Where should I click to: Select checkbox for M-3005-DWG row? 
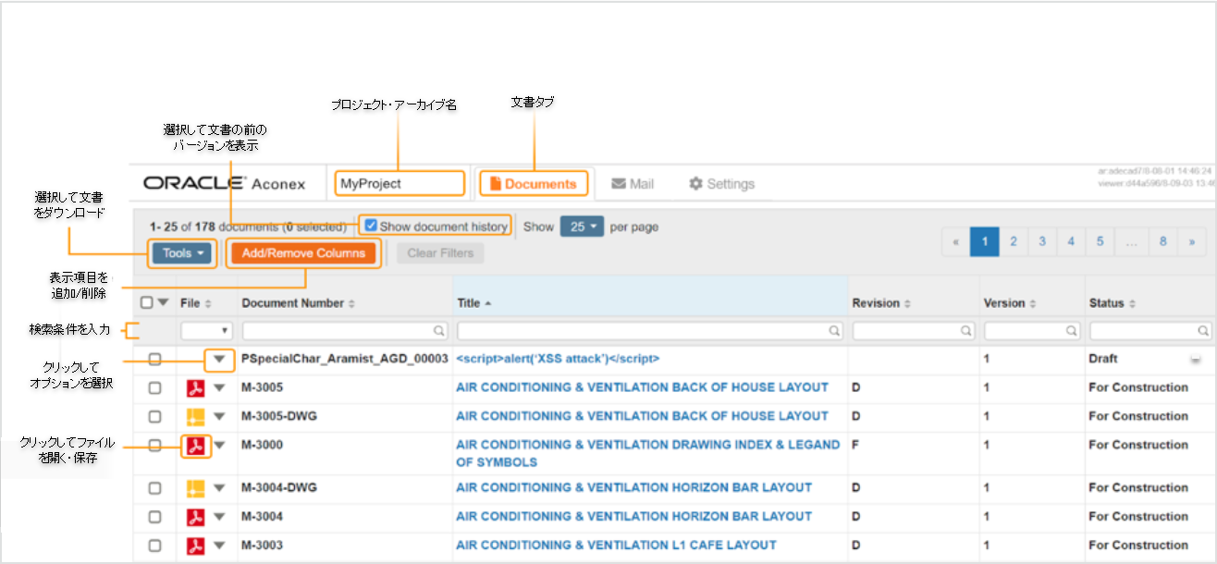[x=154, y=416]
